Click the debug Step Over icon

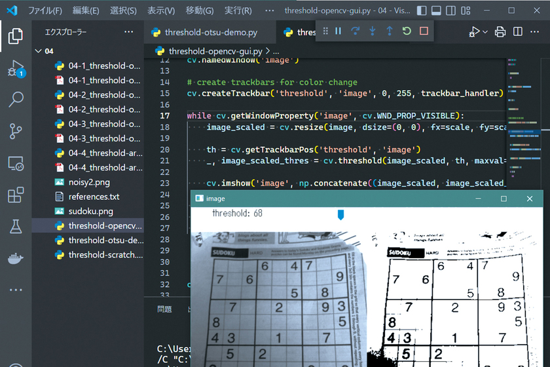356,31
